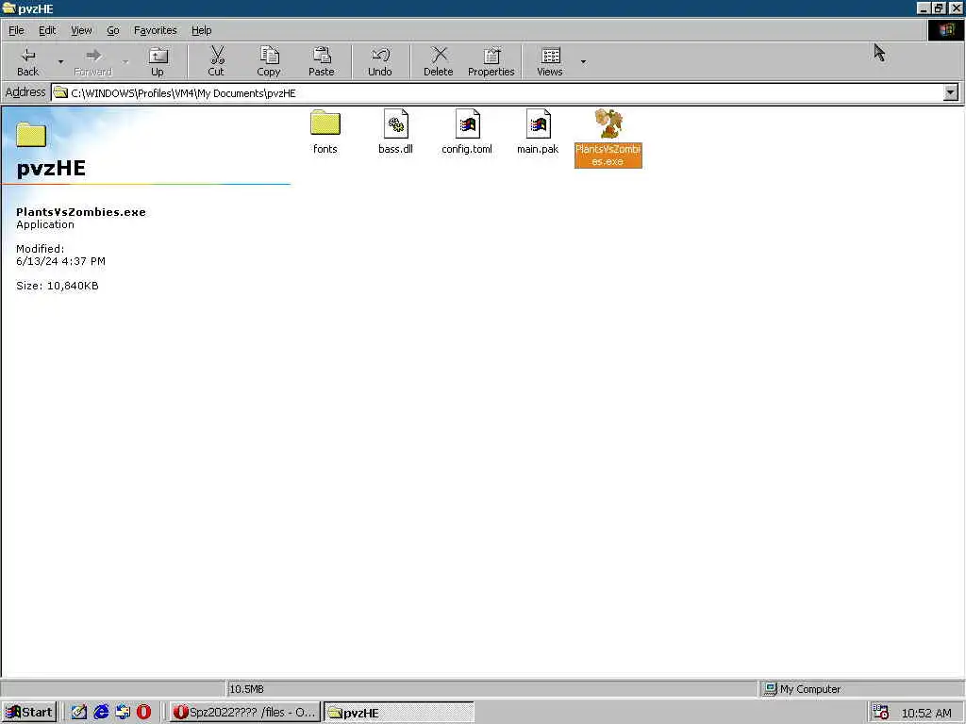Open Properties from the toolbar
The height and width of the screenshot is (724, 966).
click(491, 61)
